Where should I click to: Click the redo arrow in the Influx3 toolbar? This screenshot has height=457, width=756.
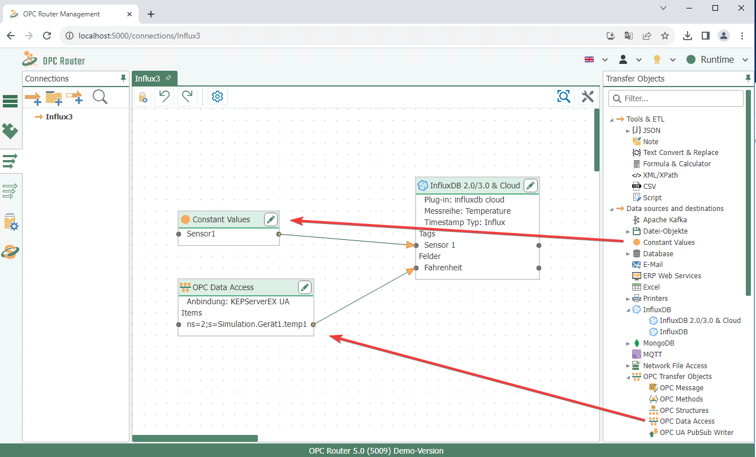click(187, 97)
